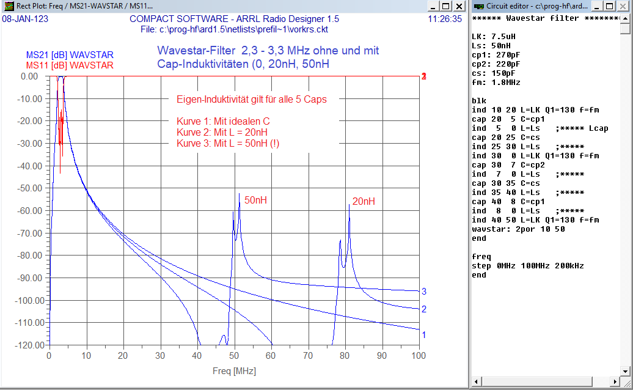Click the '100' x-axis tick label
Screen dimensions: 633x390
pos(419,356)
